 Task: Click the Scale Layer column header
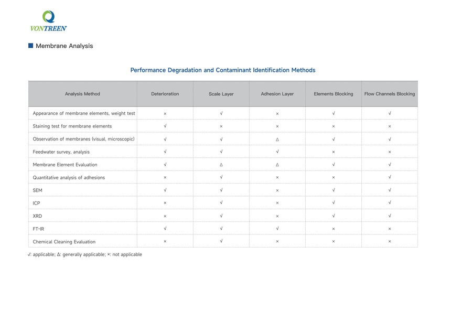coord(221,94)
